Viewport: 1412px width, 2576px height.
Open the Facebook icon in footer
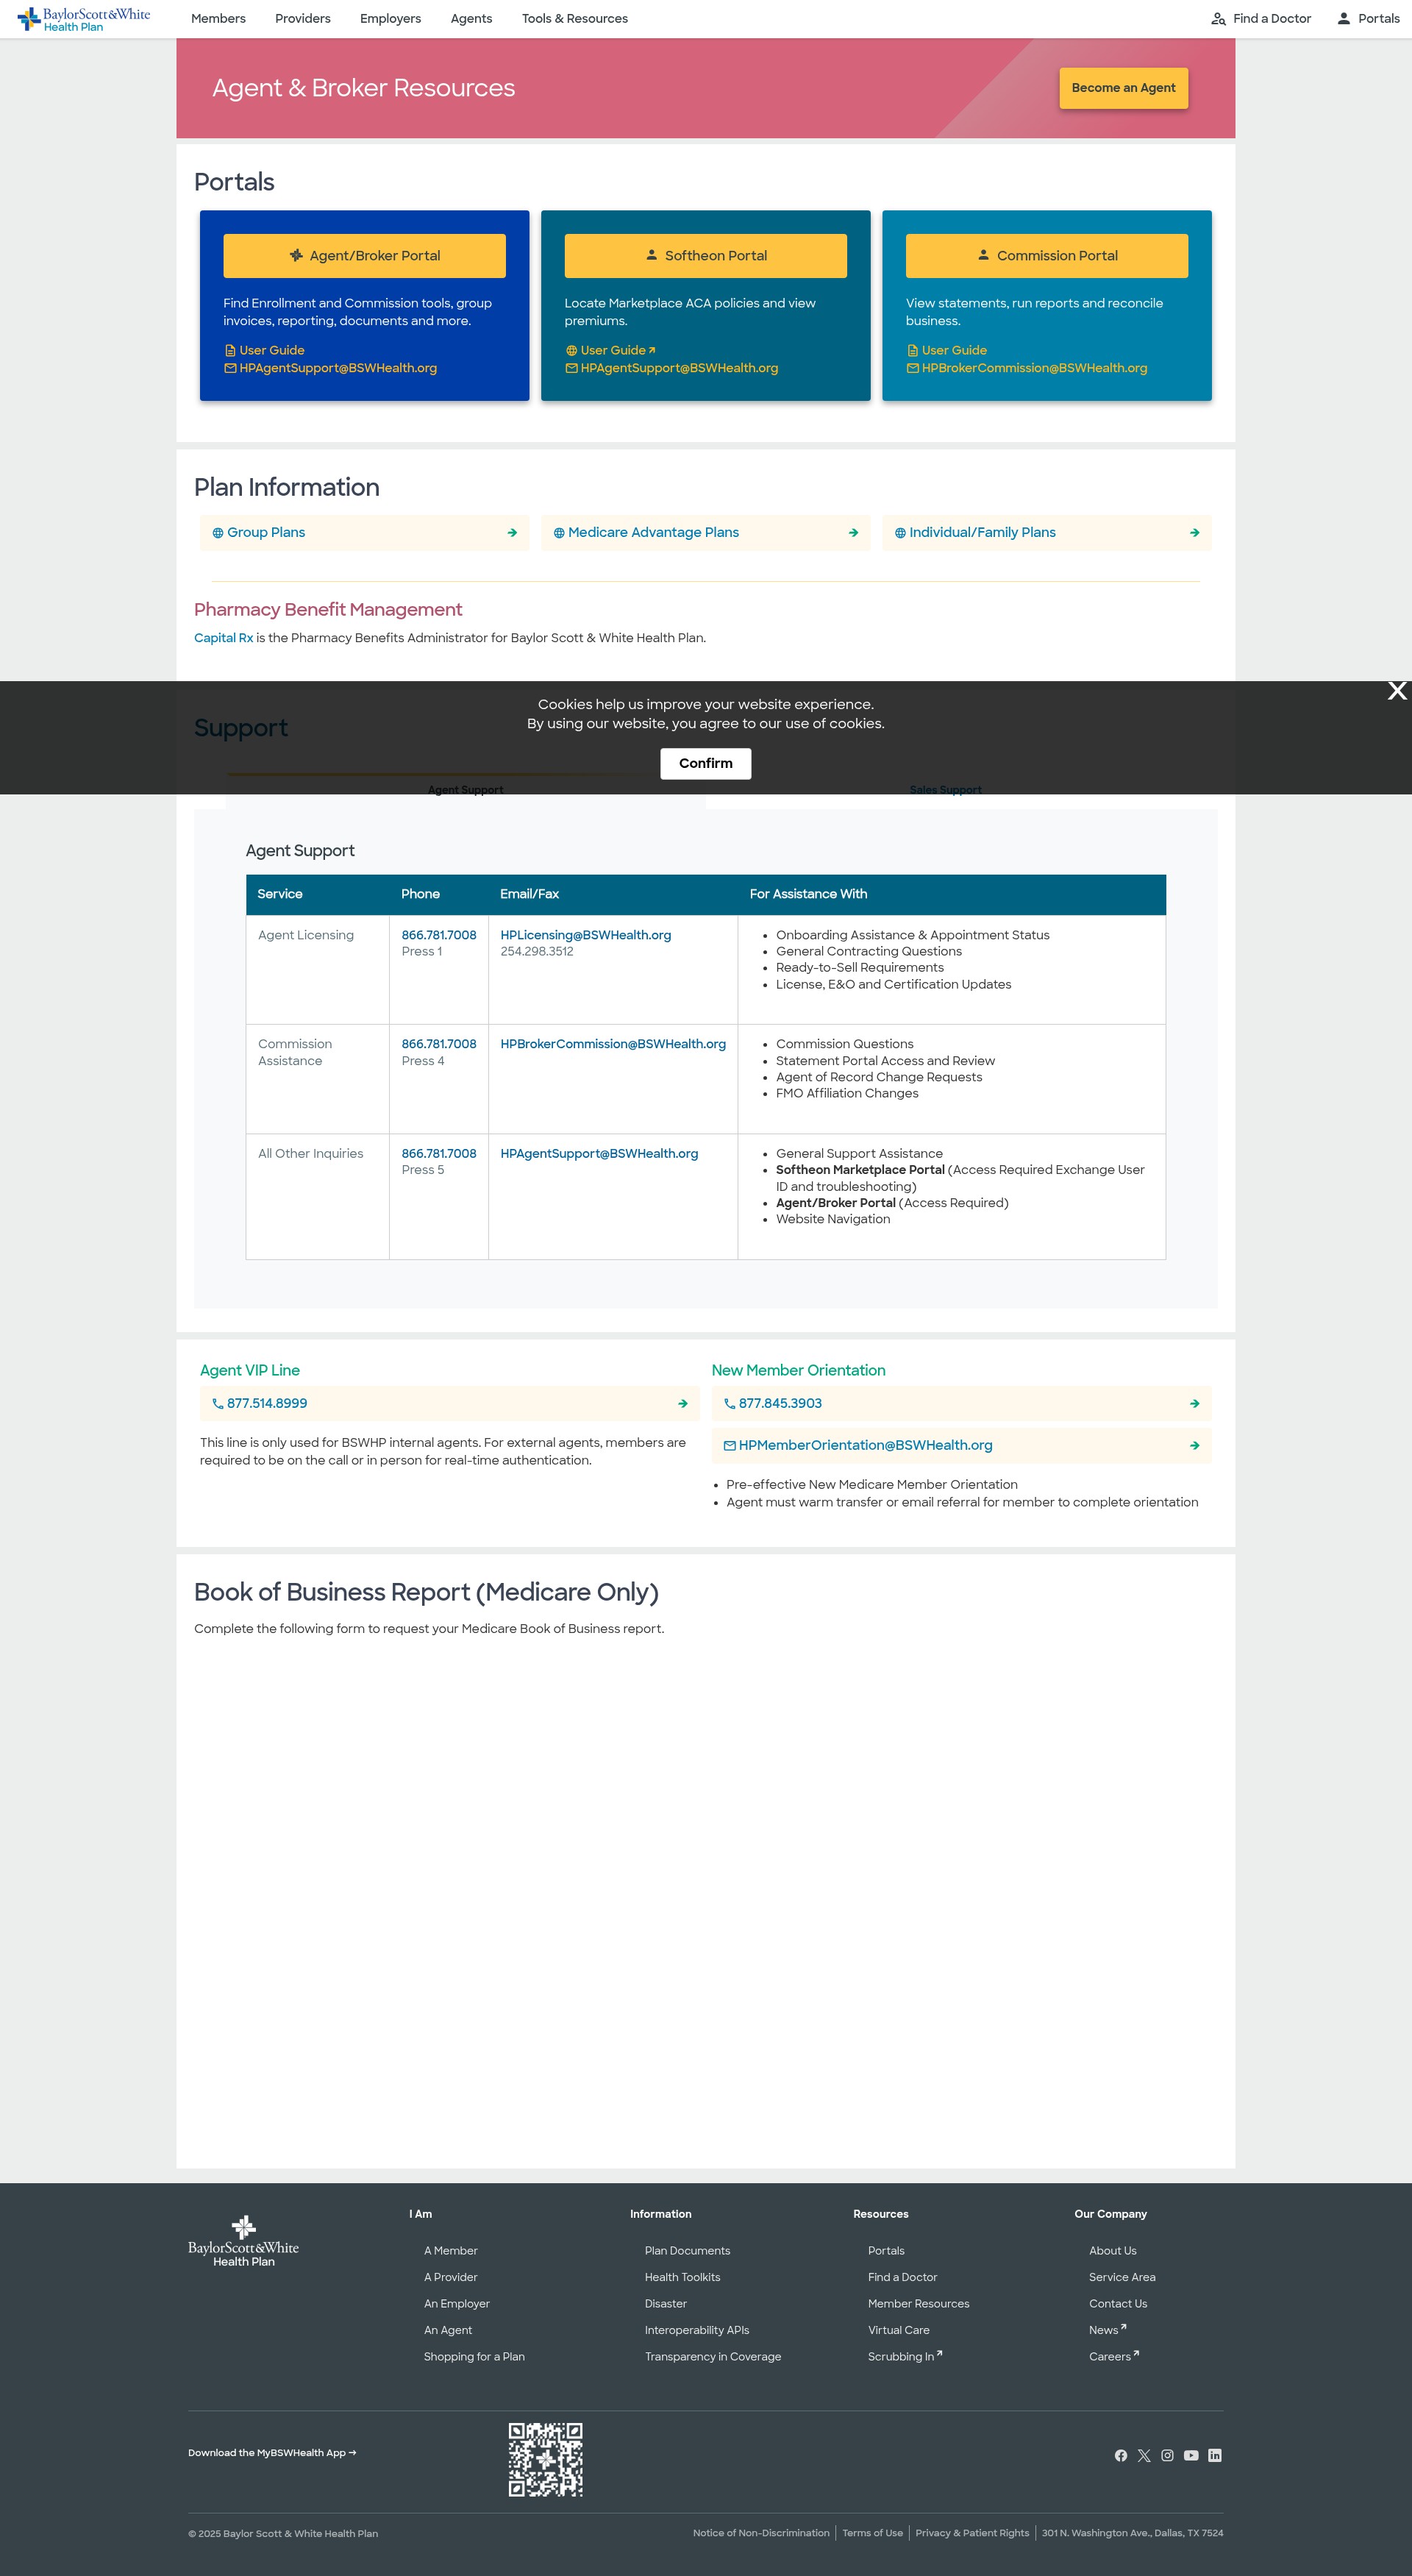click(x=1120, y=2456)
